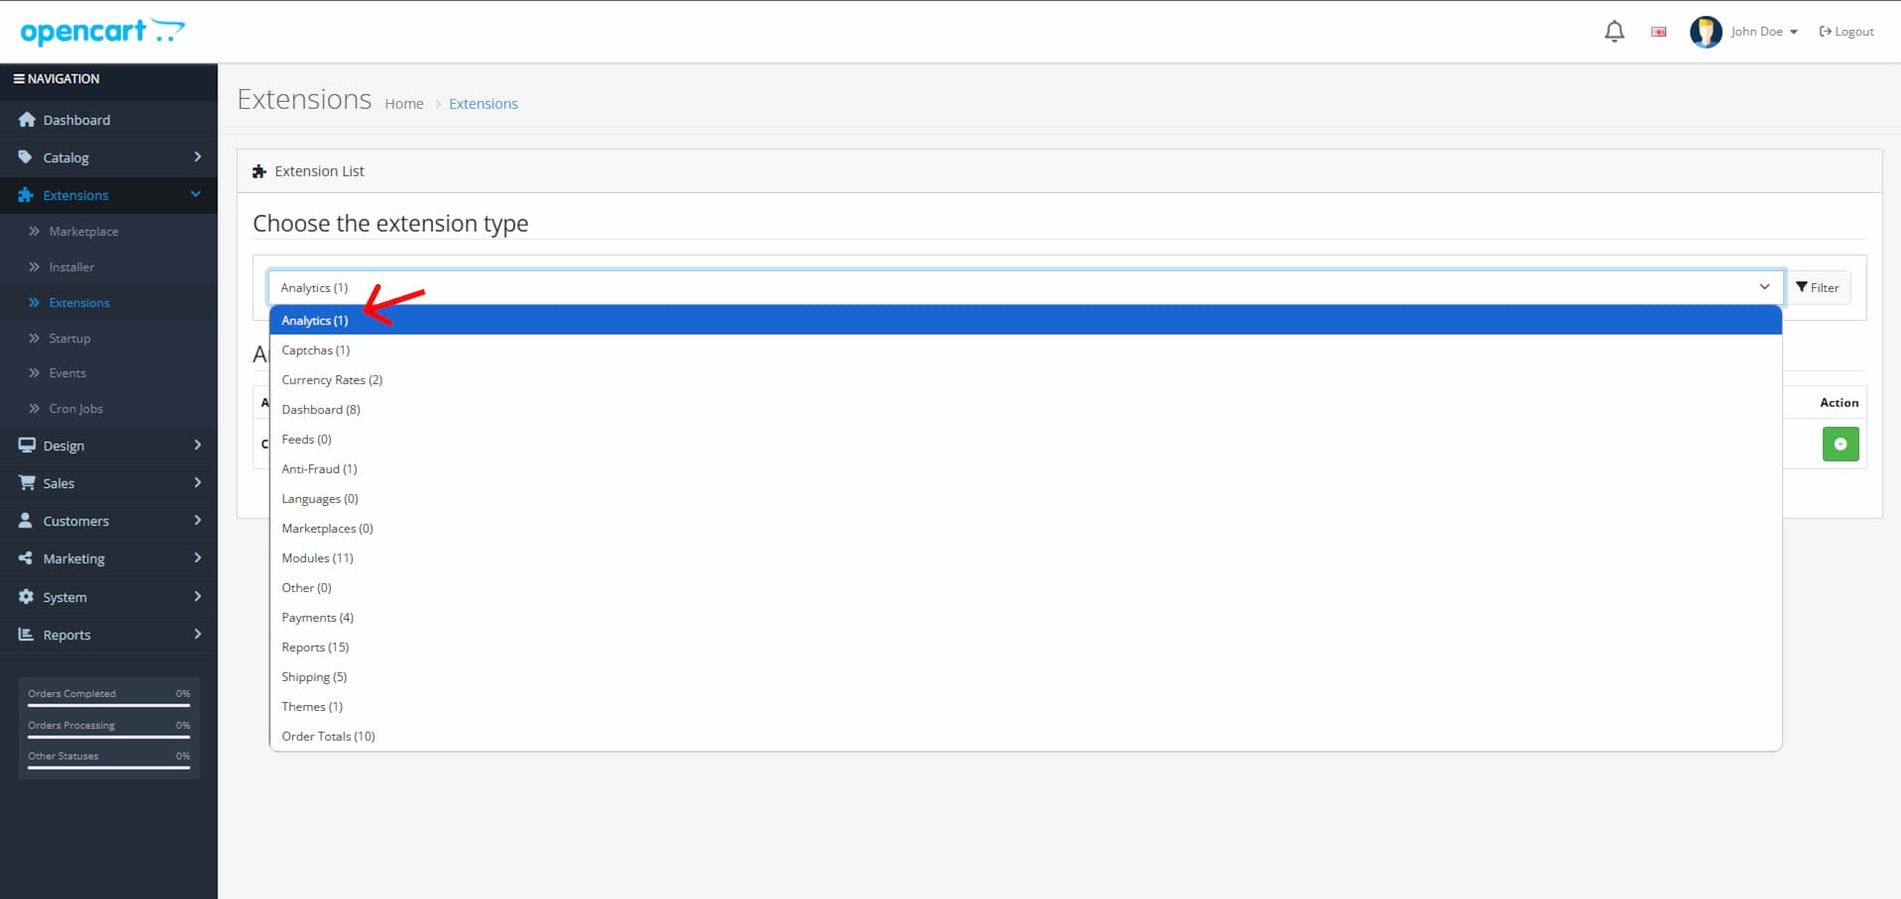Click the Dashboard home icon
Viewport: 1901px width, 899px height.
pyautogui.click(x=27, y=120)
